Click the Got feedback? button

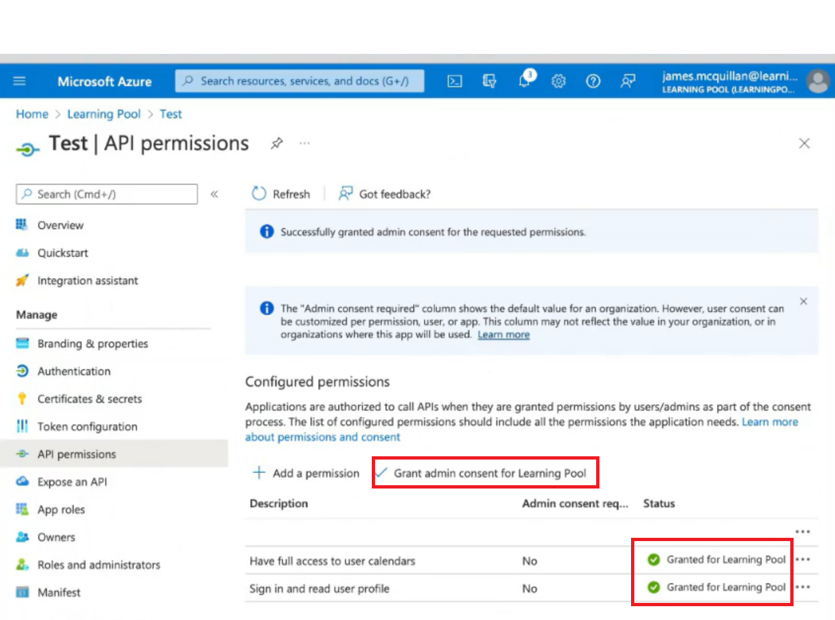[x=385, y=194]
